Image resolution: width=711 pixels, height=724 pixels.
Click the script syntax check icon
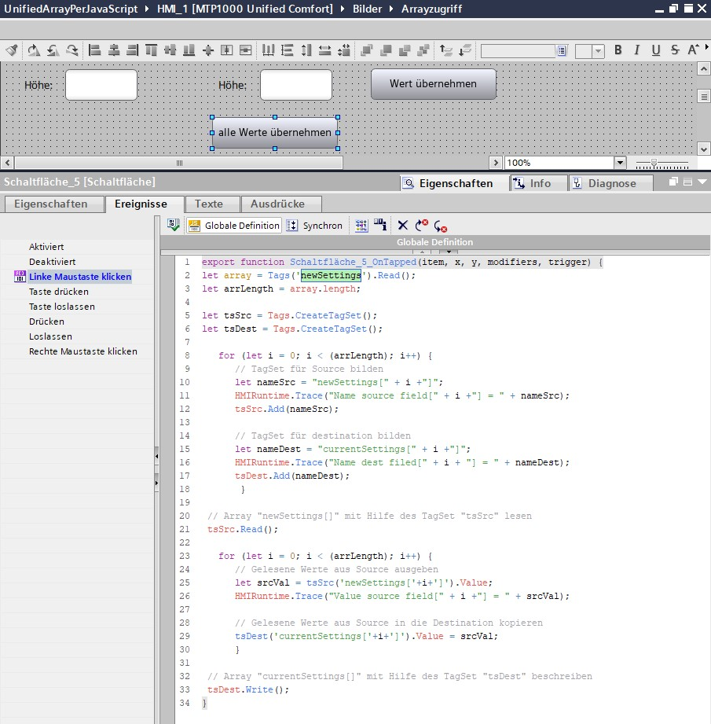point(174,226)
